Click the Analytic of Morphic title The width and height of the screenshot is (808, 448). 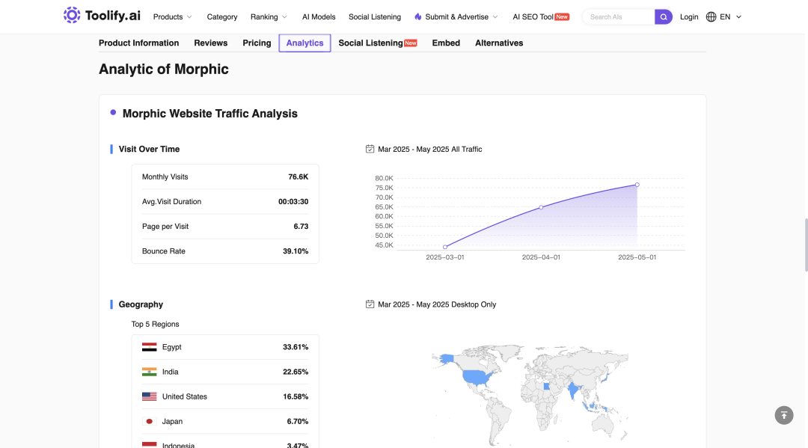[x=163, y=69]
